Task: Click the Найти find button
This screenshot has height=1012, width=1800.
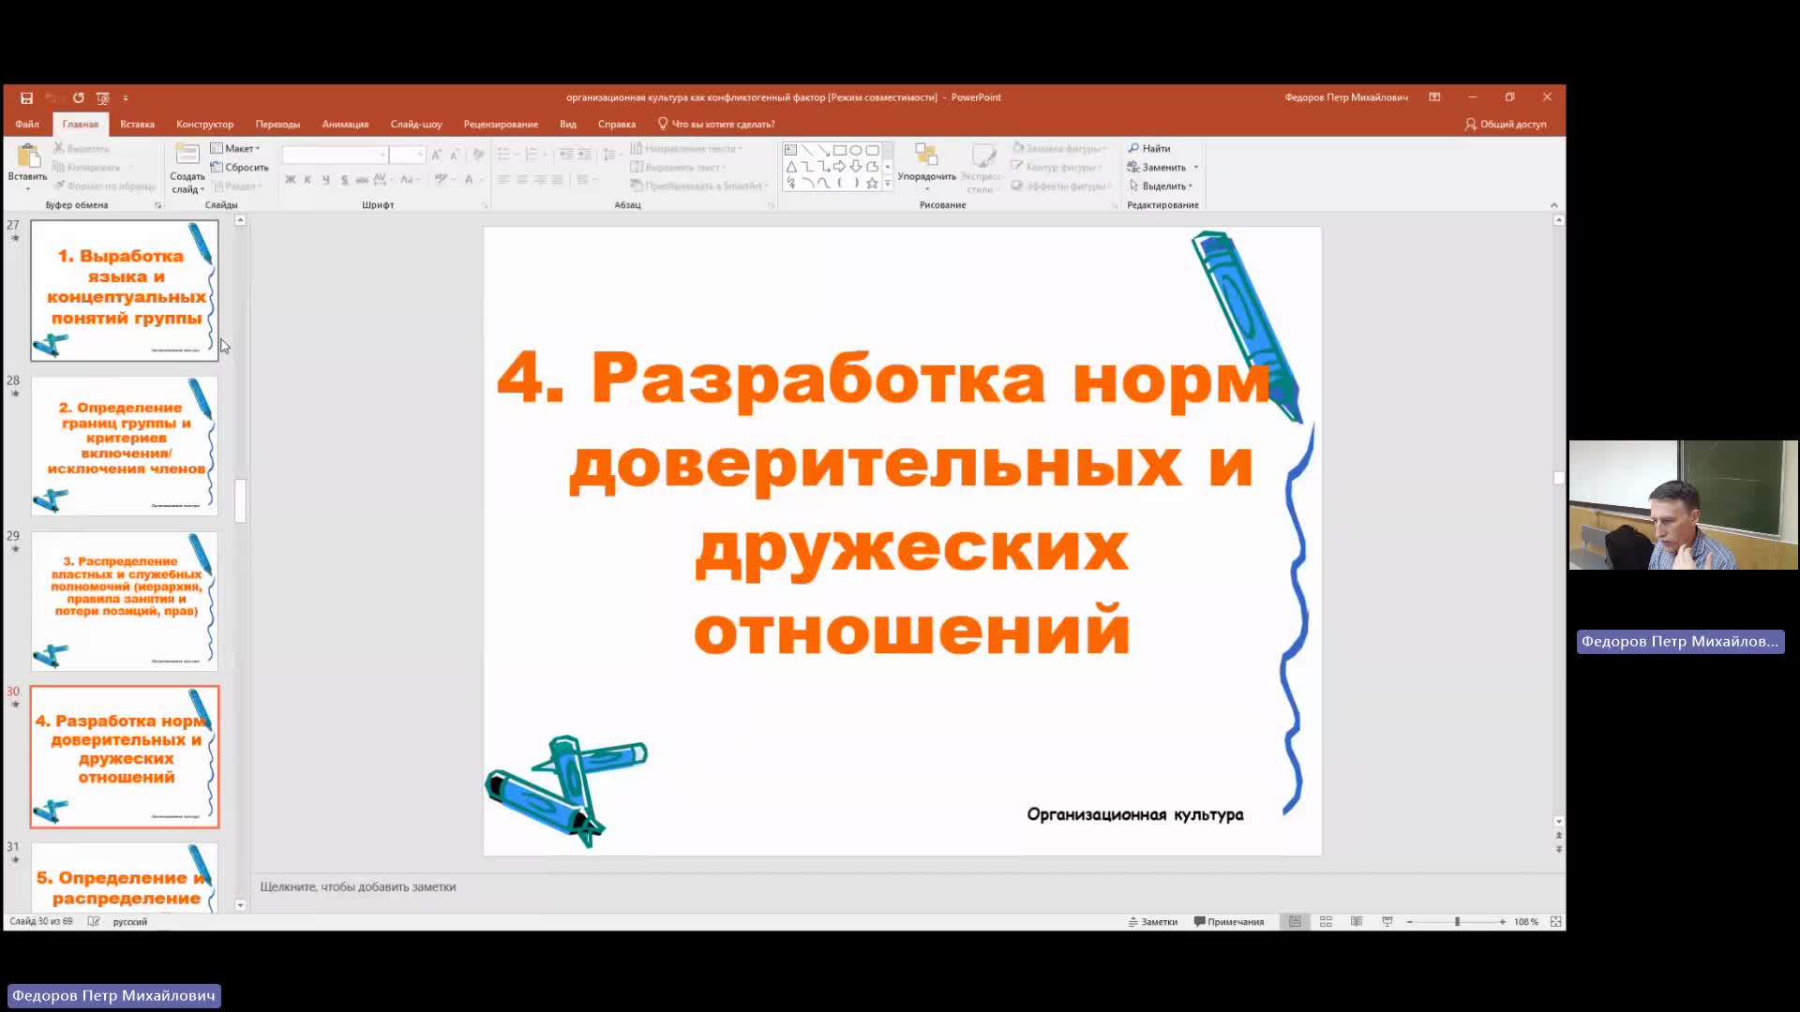Action: (x=1149, y=148)
